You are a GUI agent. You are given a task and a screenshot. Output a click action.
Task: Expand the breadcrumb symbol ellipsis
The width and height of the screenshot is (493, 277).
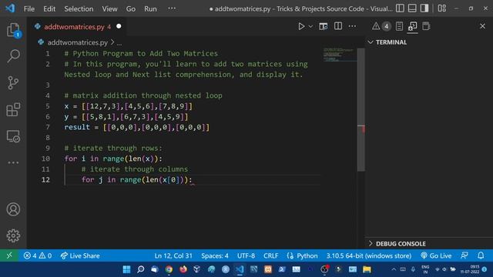coord(119,43)
